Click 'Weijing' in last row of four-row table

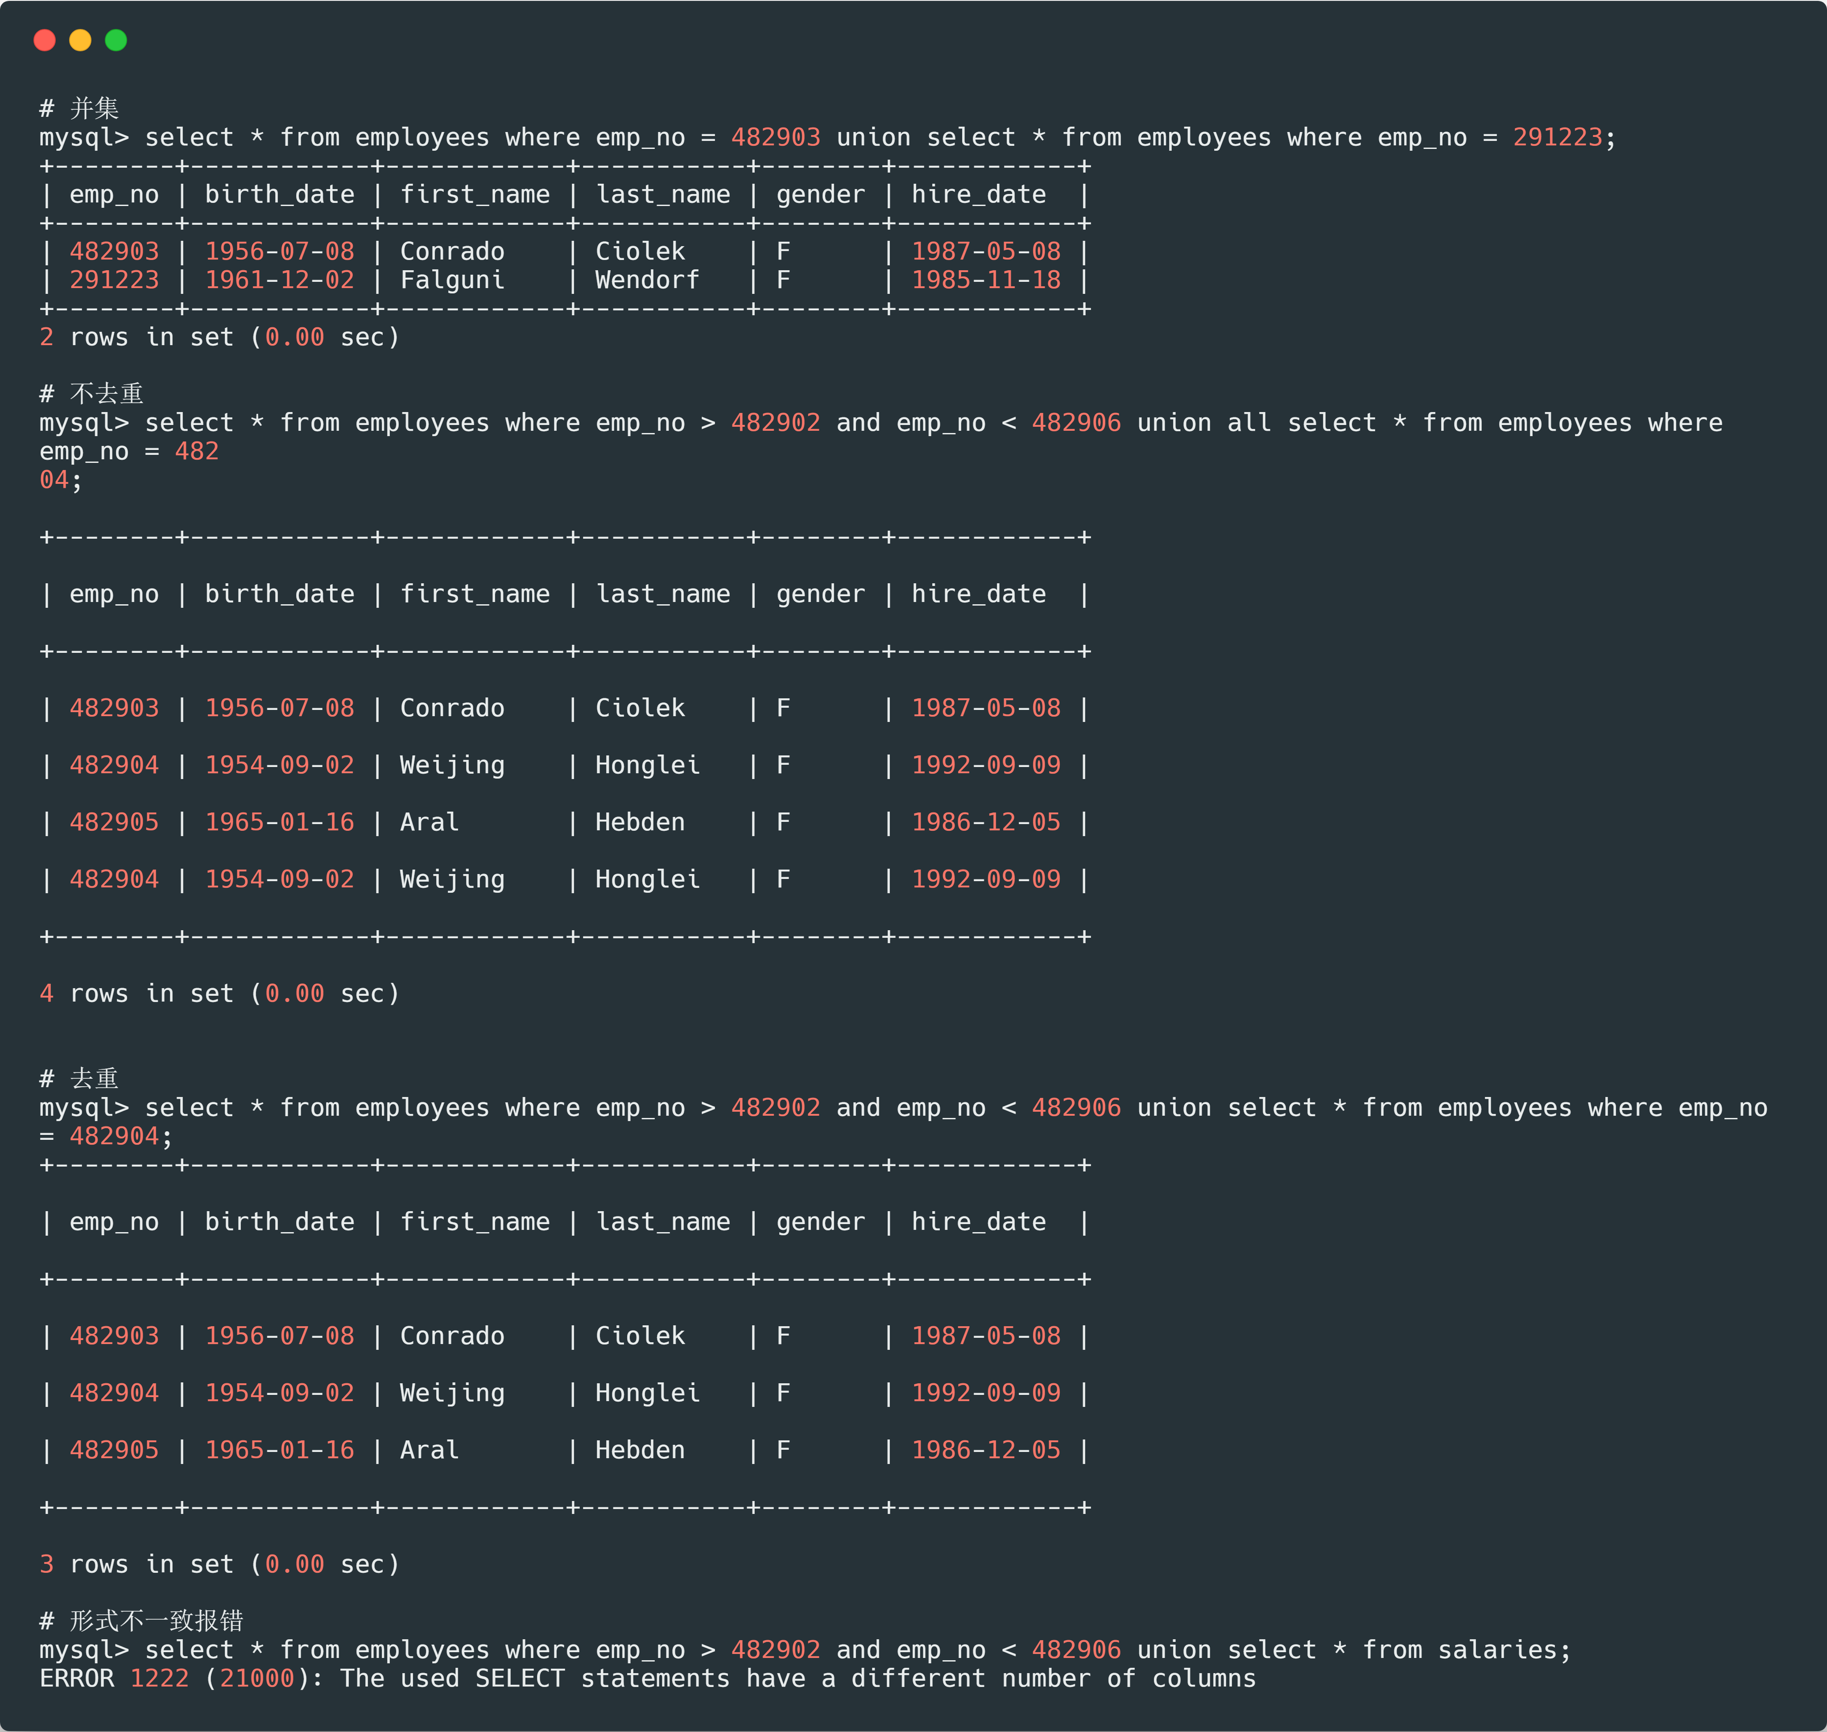coord(453,879)
